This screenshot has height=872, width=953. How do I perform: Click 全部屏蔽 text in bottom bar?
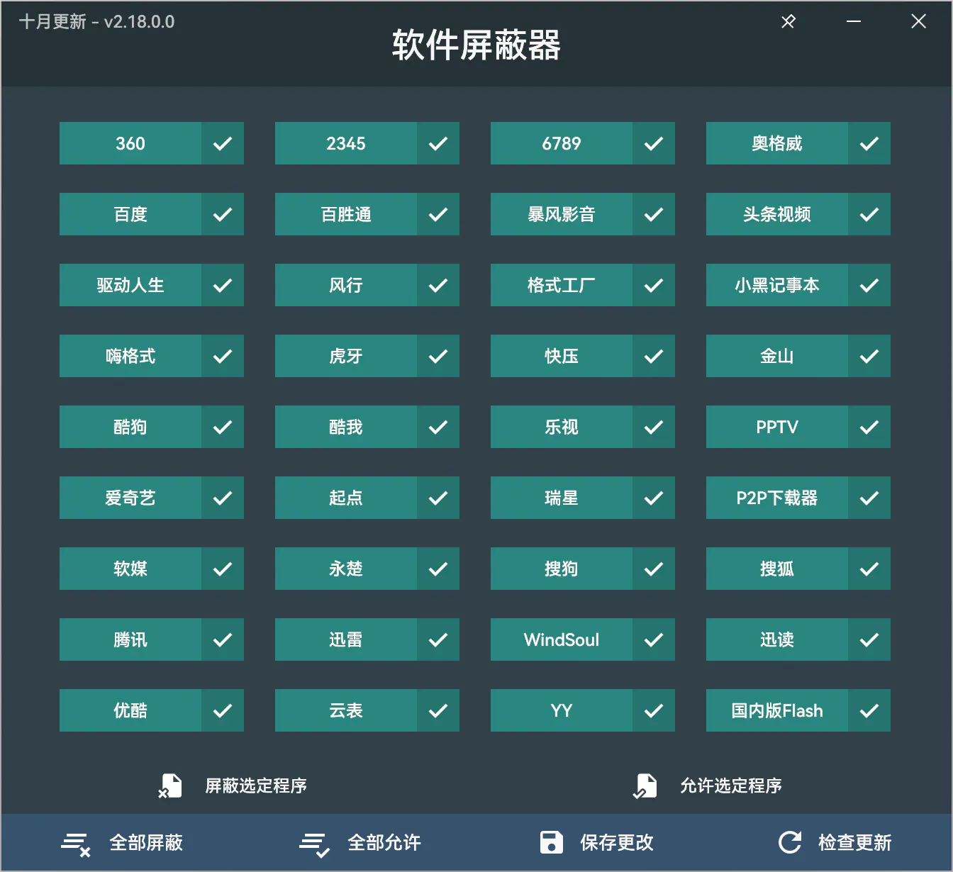(146, 842)
